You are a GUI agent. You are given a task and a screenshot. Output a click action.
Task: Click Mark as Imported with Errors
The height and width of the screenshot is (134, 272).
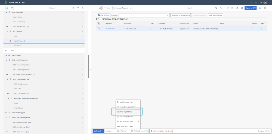tap(161, 131)
